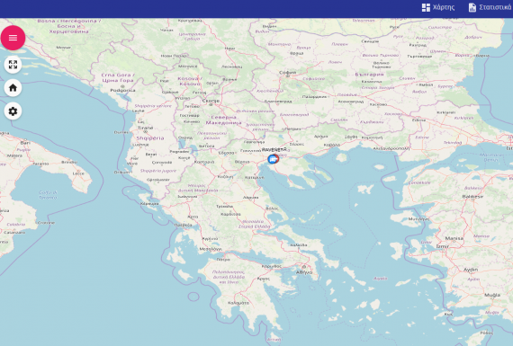
Task: Click the Αθήνα label on map
Action: (x=304, y=272)
